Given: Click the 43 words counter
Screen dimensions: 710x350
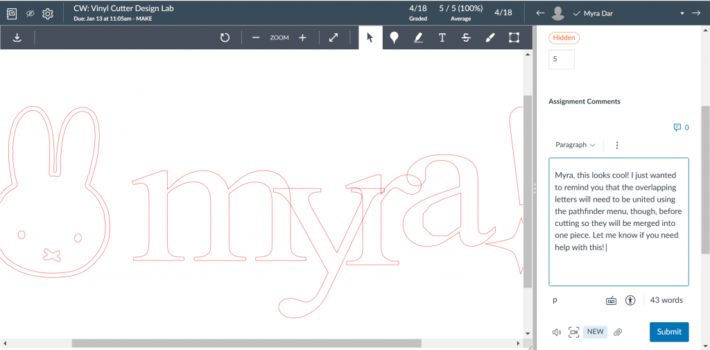Looking at the screenshot, I should point(666,299).
